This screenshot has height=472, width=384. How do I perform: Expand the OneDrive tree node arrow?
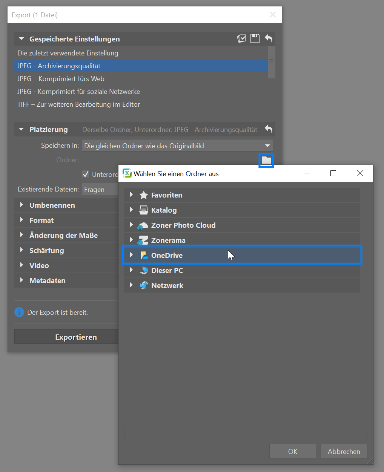click(x=131, y=255)
